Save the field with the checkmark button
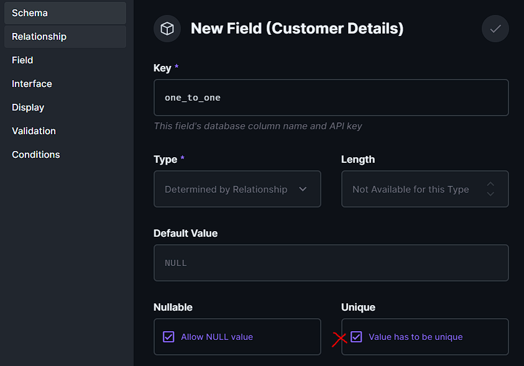The width and height of the screenshot is (524, 366). [495, 29]
